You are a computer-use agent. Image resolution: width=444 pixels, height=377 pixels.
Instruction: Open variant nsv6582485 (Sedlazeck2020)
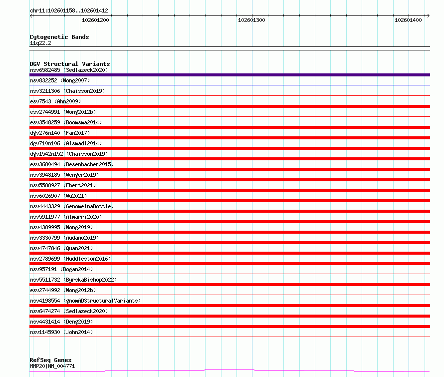(x=69, y=70)
